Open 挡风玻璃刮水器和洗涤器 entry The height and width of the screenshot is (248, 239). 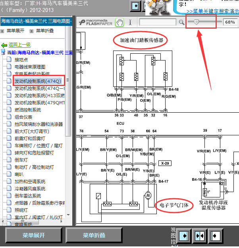coord(39,124)
